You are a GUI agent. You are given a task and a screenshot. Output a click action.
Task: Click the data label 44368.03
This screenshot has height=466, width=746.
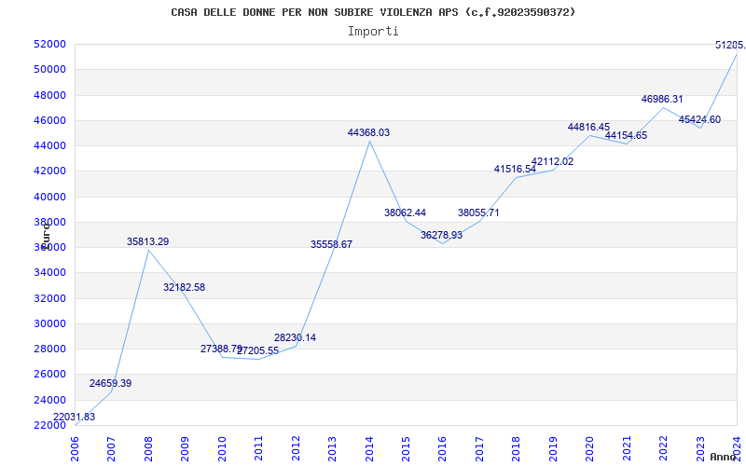click(x=368, y=132)
